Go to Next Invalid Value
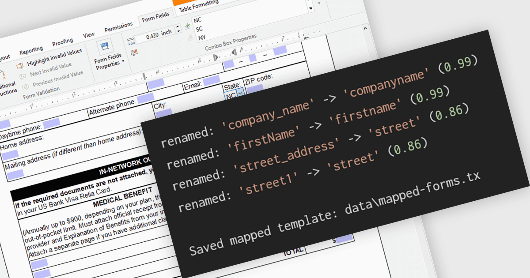The image size is (530, 278). pos(51,69)
